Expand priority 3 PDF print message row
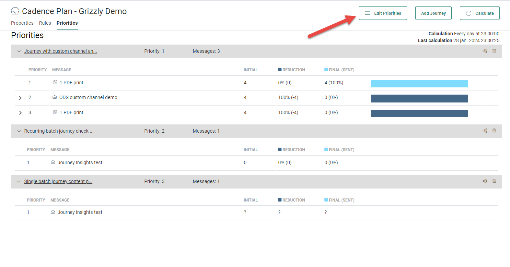This screenshot has height=267, width=510. 20,113
